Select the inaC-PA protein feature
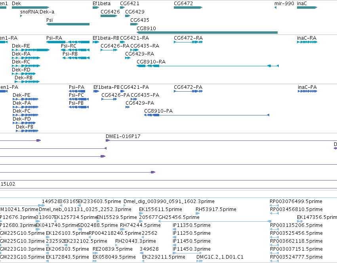The image size is (337, 263). click(307, 91)
